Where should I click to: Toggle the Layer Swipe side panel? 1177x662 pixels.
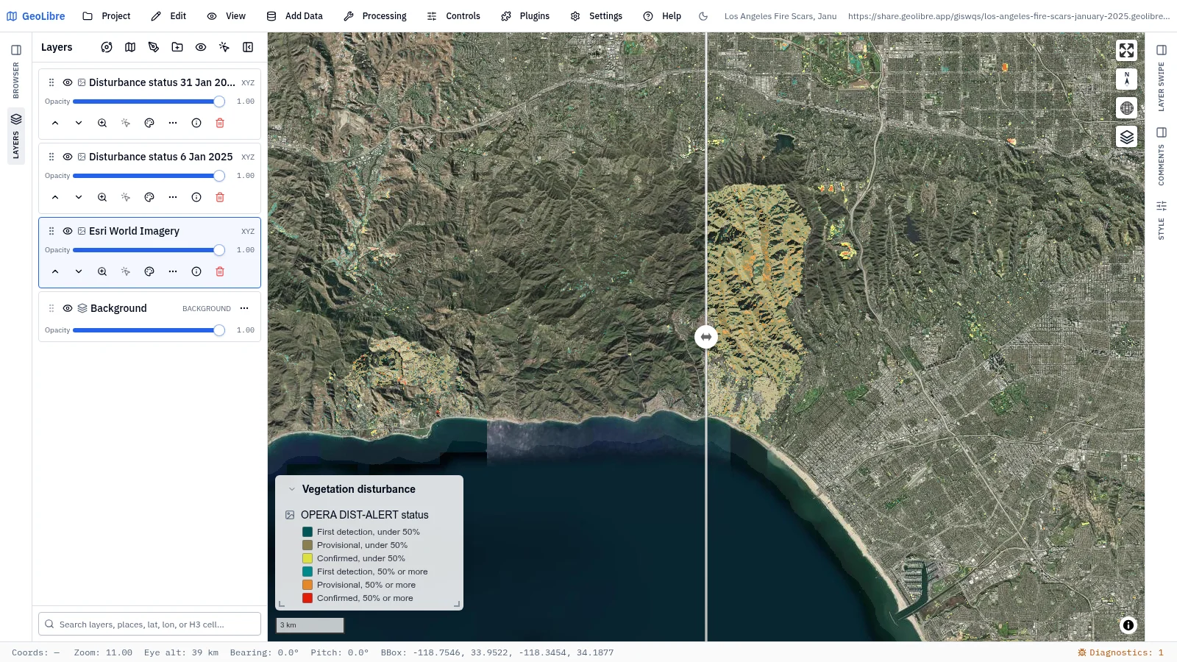(1162, 77)
